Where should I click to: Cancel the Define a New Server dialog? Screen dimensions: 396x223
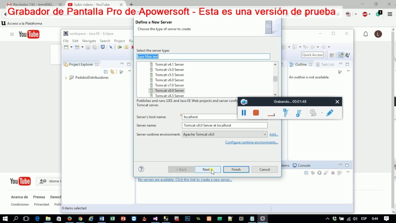(x=265, y=169)
